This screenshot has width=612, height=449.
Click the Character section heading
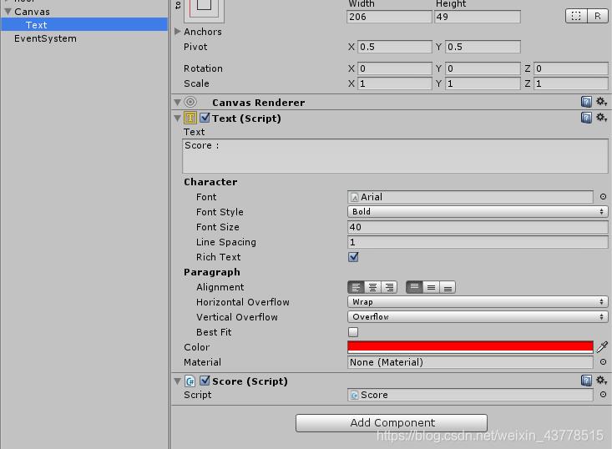coord(210,182)
